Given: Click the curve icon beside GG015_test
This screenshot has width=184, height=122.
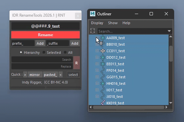Looking at the screenshot, I should click(x=103, y=77).
